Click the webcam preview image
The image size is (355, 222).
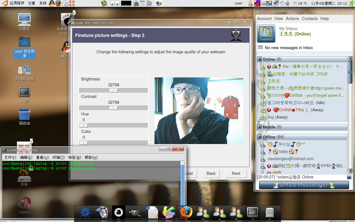click(x=199, y=111)
